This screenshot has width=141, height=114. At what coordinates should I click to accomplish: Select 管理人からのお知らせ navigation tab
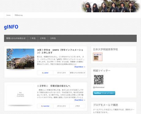16,38
